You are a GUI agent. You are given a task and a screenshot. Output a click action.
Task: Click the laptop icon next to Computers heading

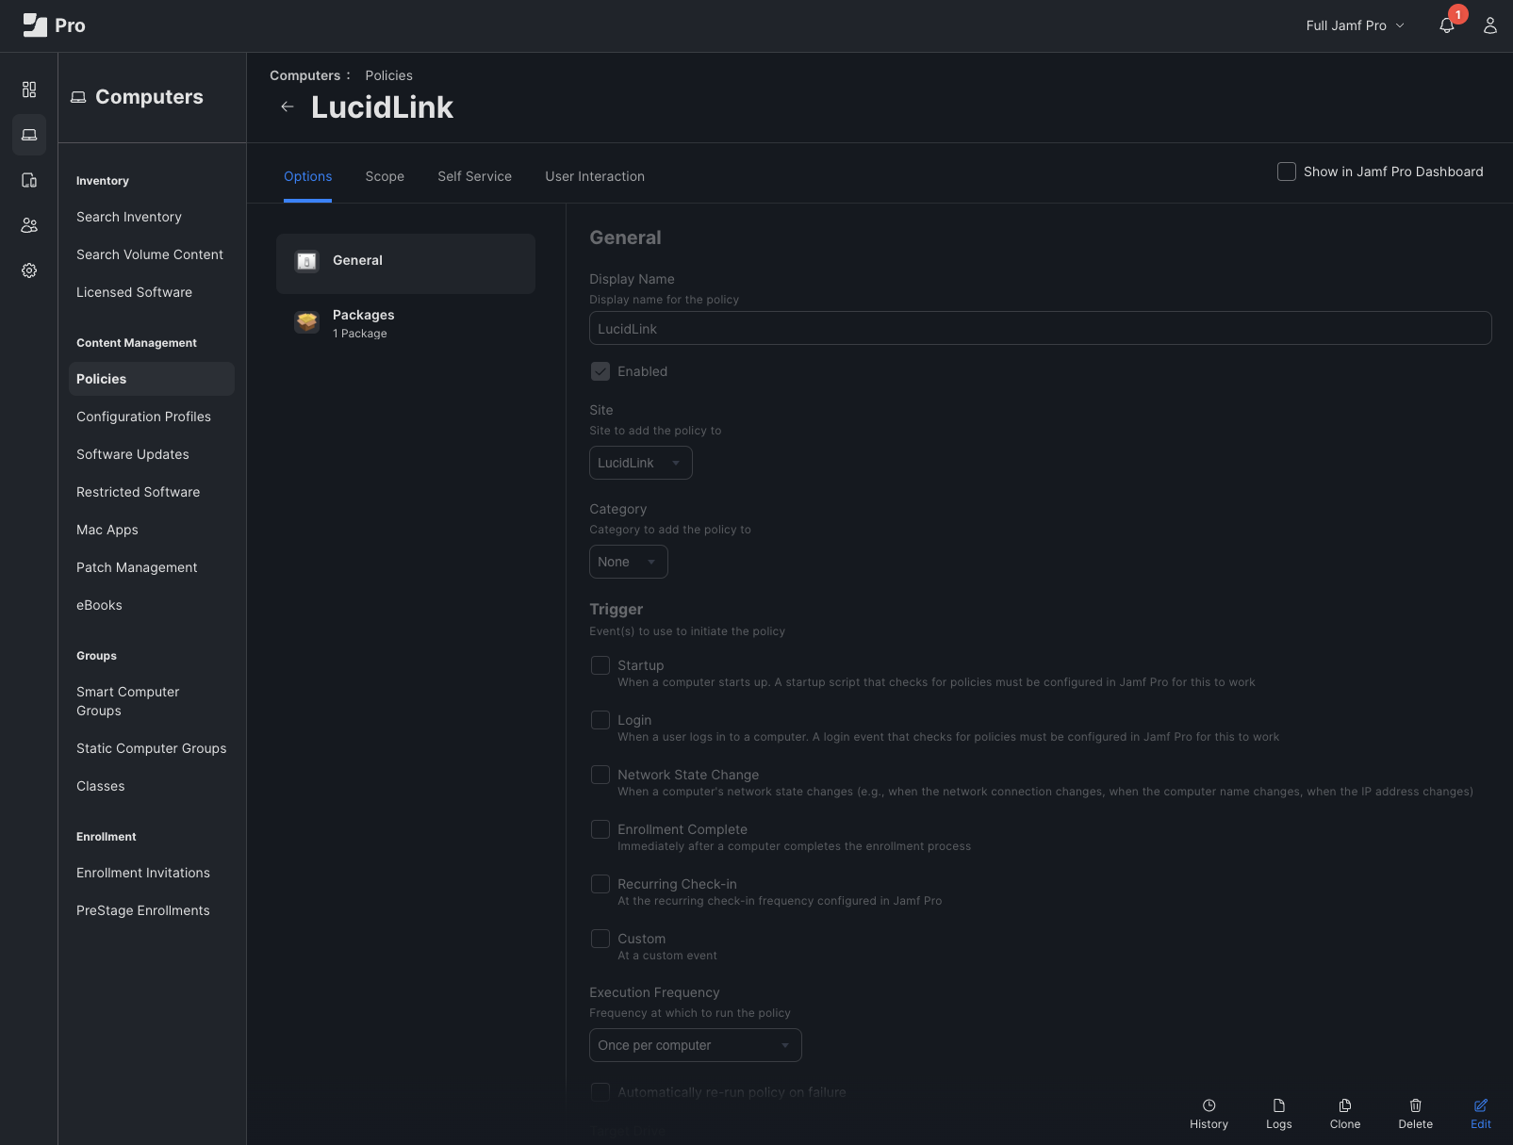78,97
